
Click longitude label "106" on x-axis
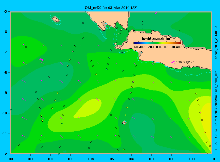pyautogui.click(x=131, y=159)
